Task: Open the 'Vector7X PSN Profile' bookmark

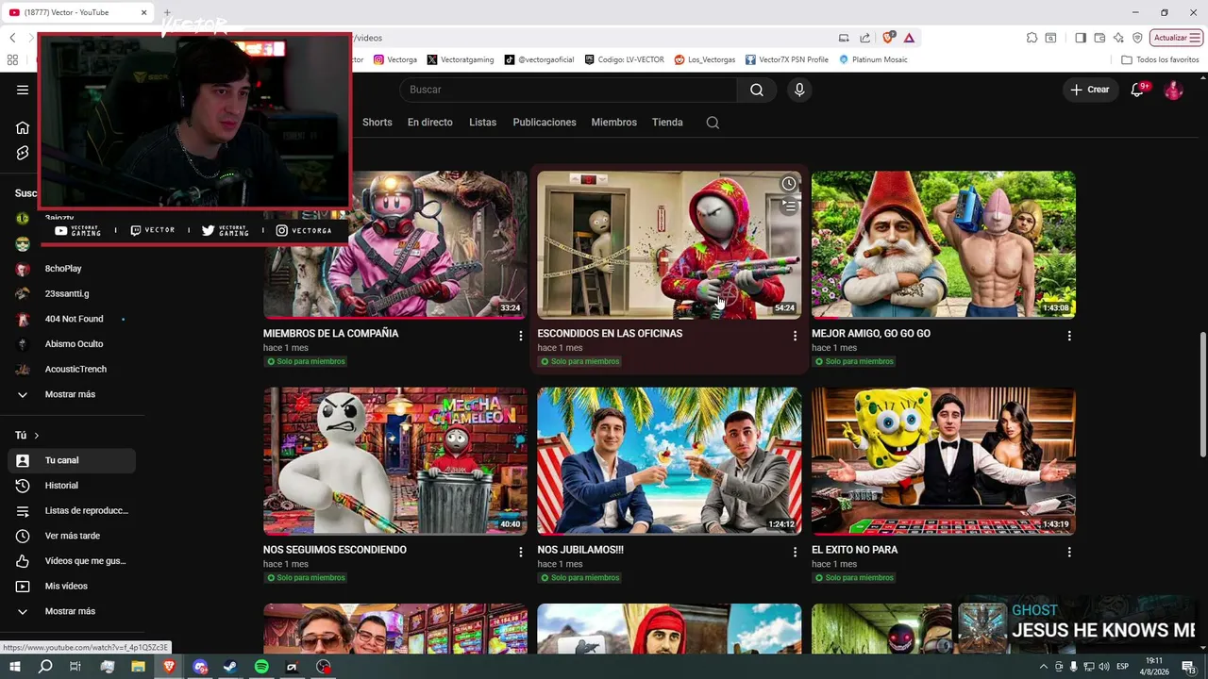Action: (786, 59)
